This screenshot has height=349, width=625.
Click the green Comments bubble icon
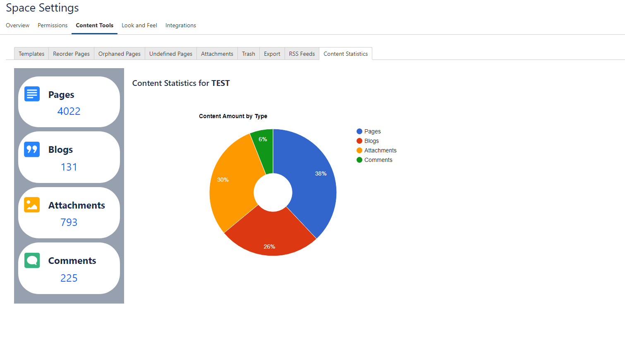pyautogui.click(x=32, y=260)
